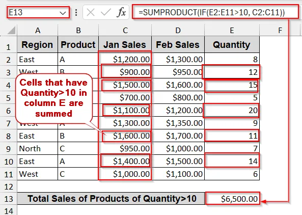302x215 pixels.
Task: Click the Quantity header cell
Action: click(x=232, y=44)
